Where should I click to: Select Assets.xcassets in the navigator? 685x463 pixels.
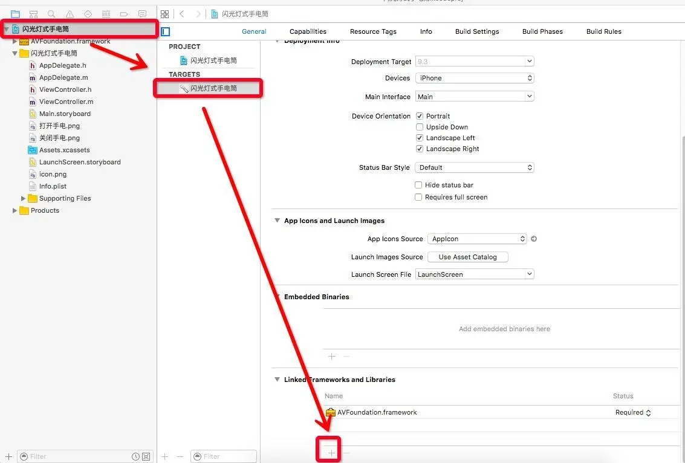pos(64,150)
